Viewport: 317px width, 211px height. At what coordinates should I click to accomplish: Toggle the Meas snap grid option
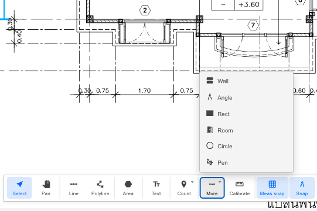pyautogui.click(x=272, y=188)
